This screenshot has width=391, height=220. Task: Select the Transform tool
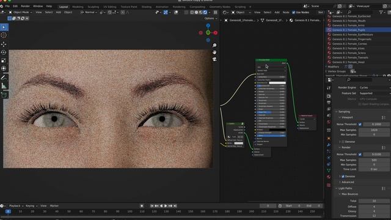(4, 68)
